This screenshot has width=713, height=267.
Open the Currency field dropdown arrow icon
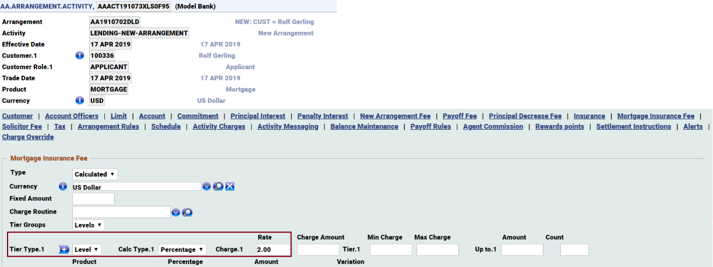[x=207, y=187]
